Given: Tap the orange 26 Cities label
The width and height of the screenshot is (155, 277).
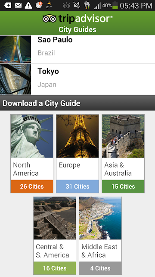Looking at the screenshot, I should (x=32, y=187).
